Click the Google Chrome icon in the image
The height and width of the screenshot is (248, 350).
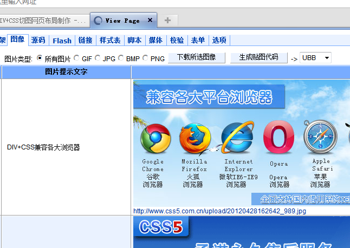tap(155, 139)
